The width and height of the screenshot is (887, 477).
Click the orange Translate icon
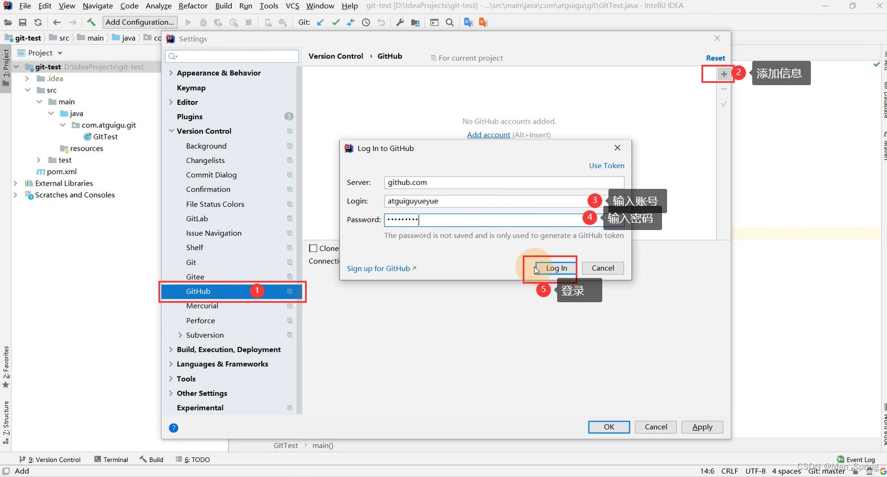[x=483, y=23]
